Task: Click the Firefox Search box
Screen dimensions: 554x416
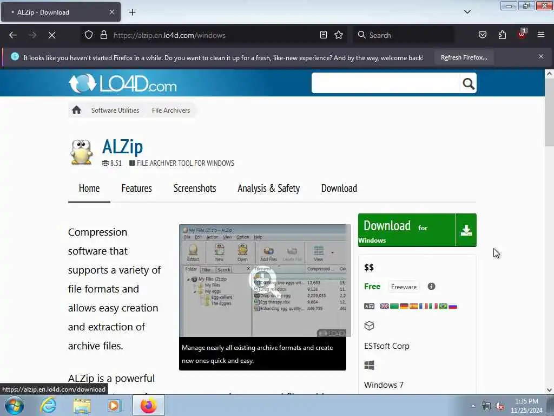Action: coord(403,35)
